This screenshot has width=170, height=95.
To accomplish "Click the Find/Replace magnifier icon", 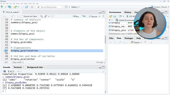I will [41, 16].
